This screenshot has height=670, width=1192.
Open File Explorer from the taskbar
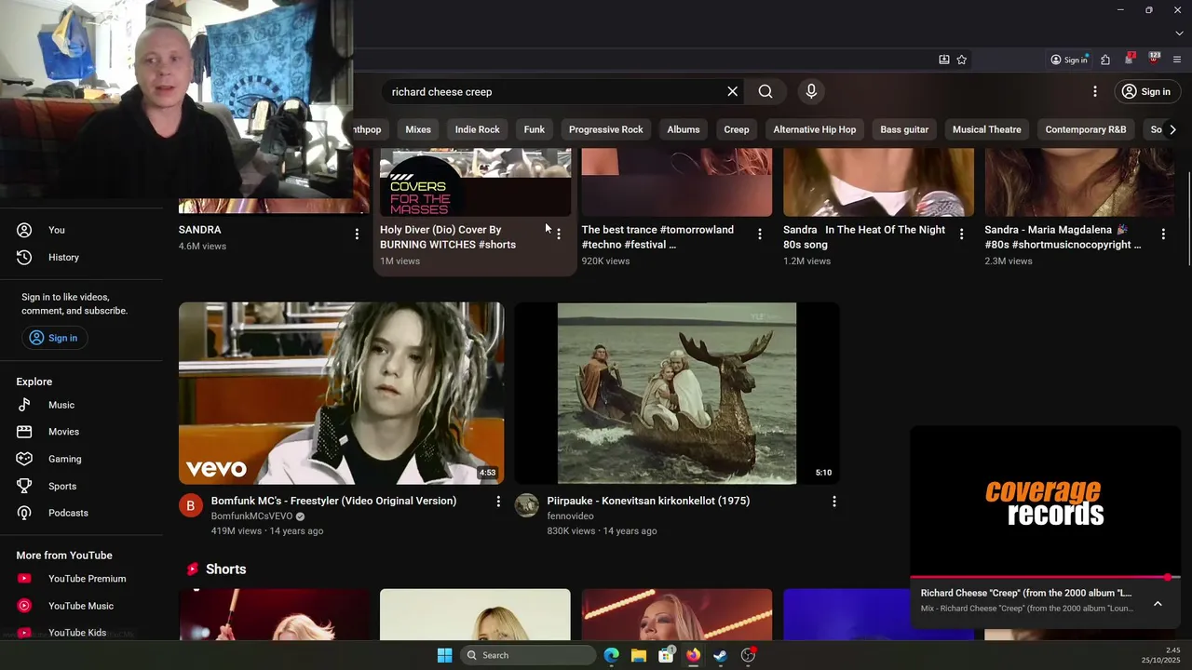tap(639, 655)
